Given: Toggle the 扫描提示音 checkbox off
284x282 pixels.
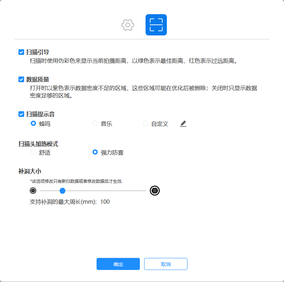Looking at the screenshot, I should pos(20,114).
